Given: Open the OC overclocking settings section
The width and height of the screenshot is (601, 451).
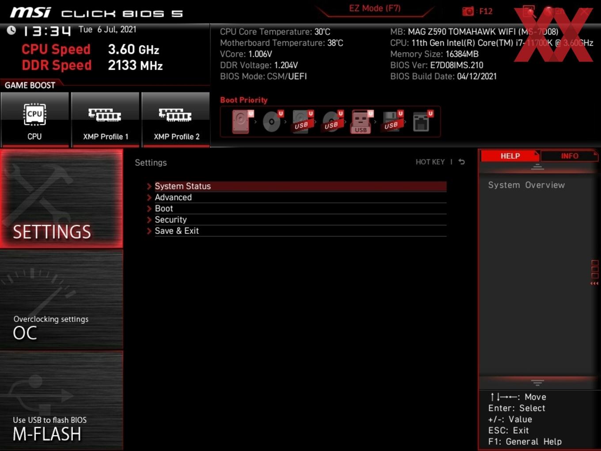Looking at the screenshot, I should point(61,300).
